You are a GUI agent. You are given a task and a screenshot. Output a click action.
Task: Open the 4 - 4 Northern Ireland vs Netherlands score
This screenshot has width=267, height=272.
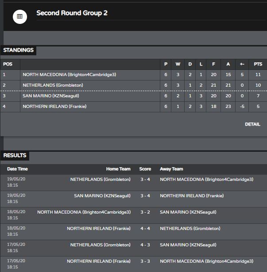145,229
